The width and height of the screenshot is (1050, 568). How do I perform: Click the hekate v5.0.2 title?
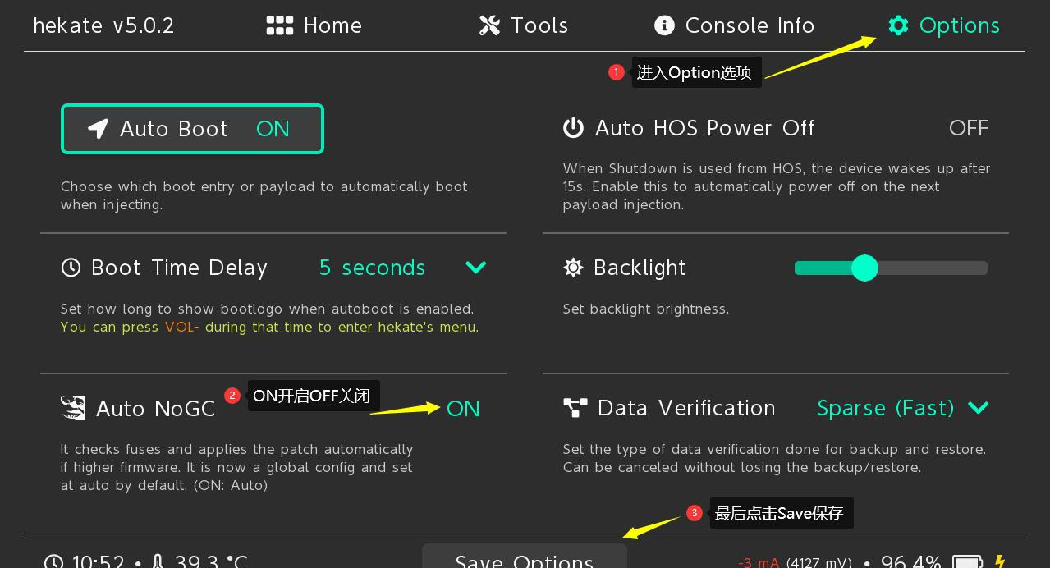pyautogui.click(x=103, y=25)
